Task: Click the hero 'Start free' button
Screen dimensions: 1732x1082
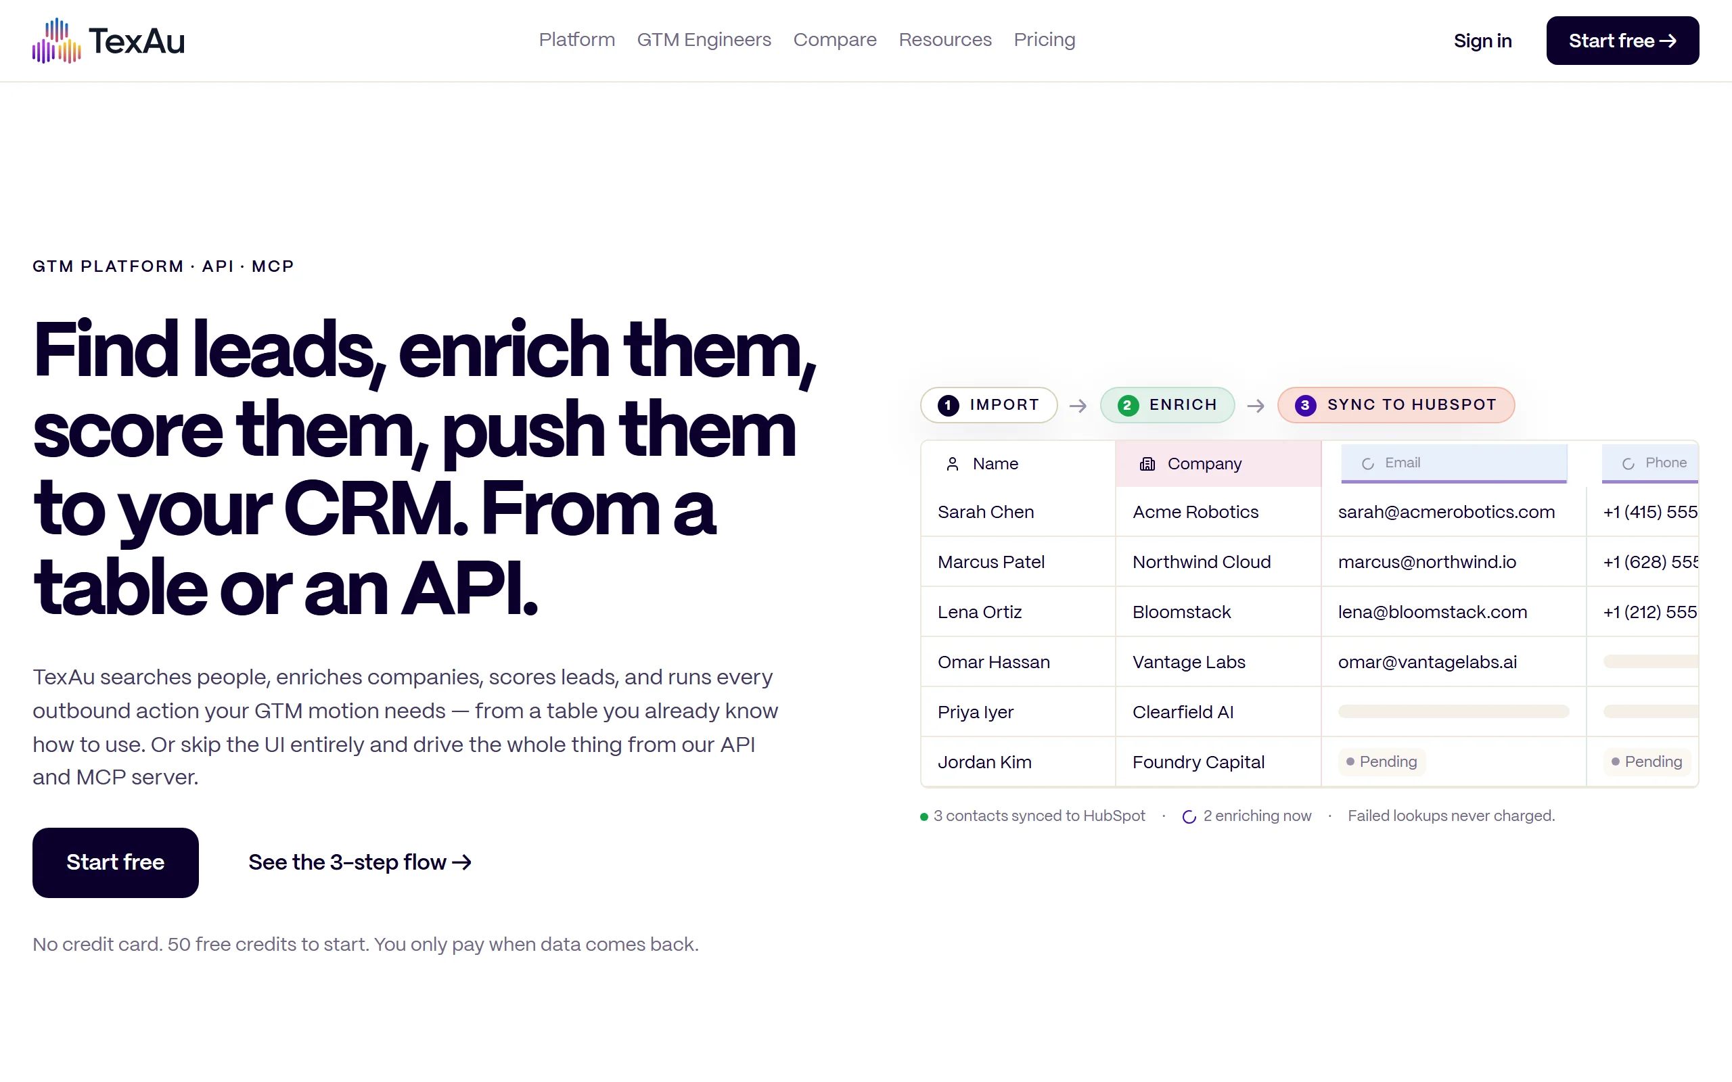Action: point(115,862)
